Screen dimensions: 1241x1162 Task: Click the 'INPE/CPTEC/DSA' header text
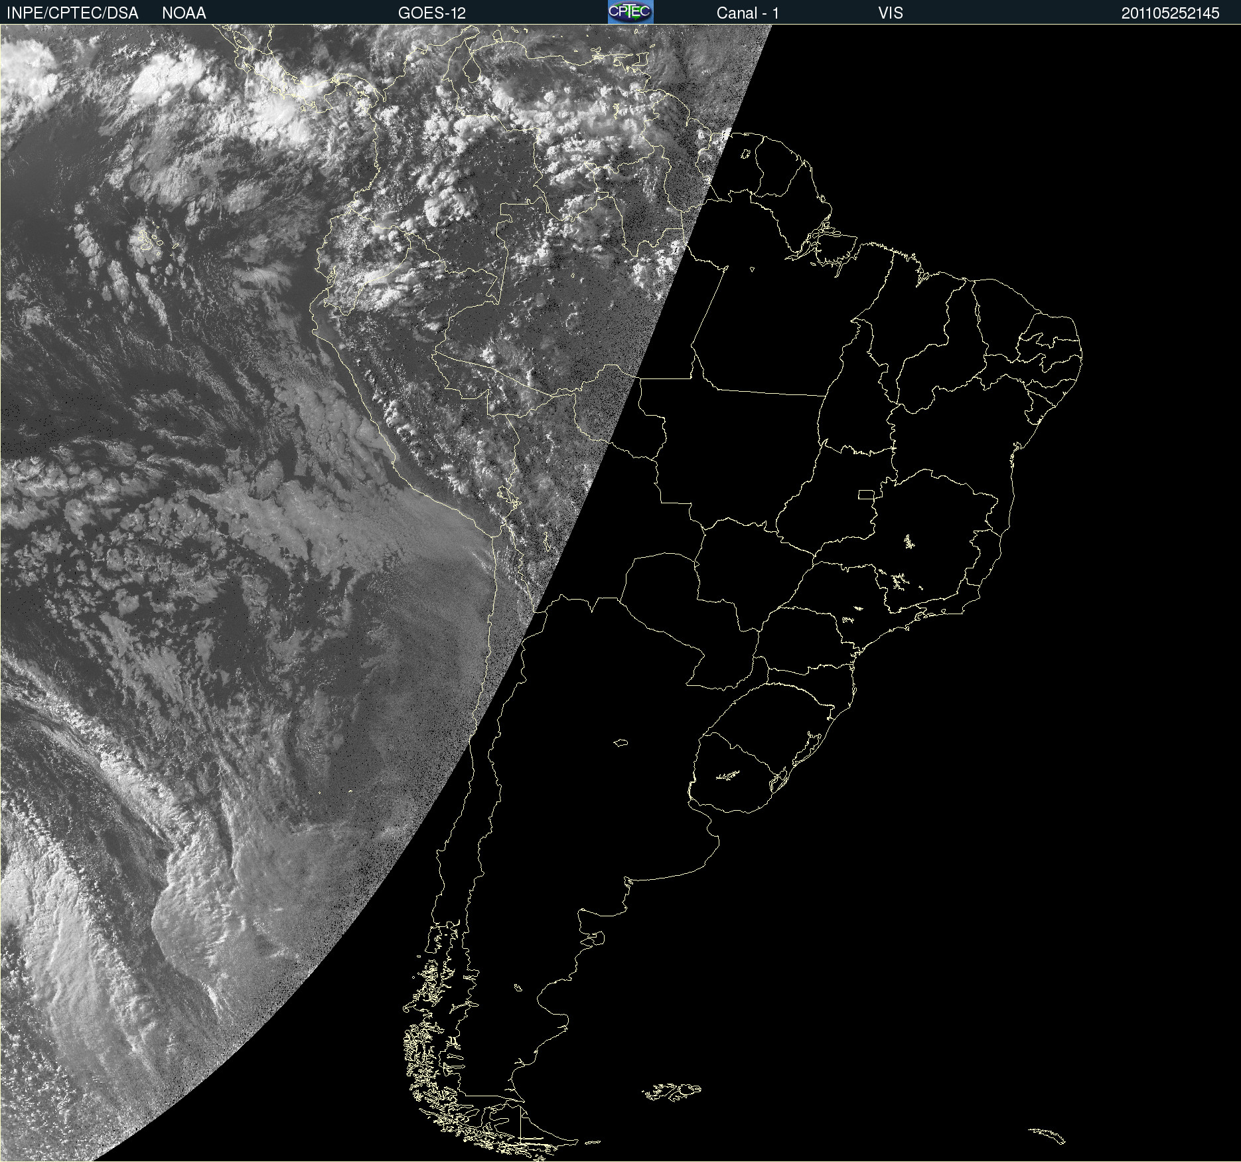[72, 13]
